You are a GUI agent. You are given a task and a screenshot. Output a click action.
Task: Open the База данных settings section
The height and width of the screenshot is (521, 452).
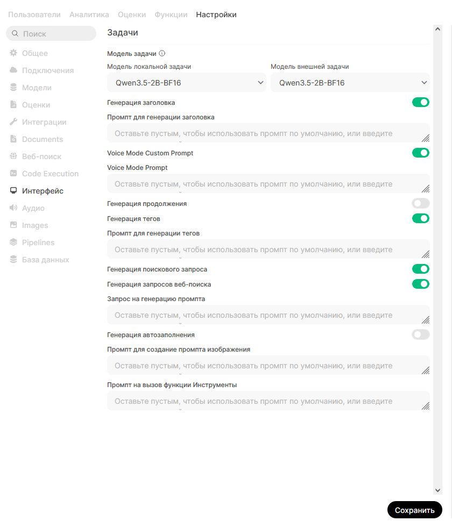(x=45, y=260)
